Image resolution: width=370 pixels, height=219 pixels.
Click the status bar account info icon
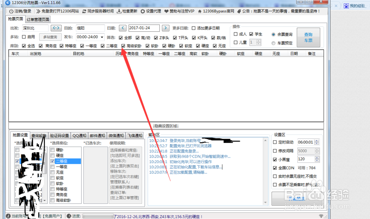point(8,216)
